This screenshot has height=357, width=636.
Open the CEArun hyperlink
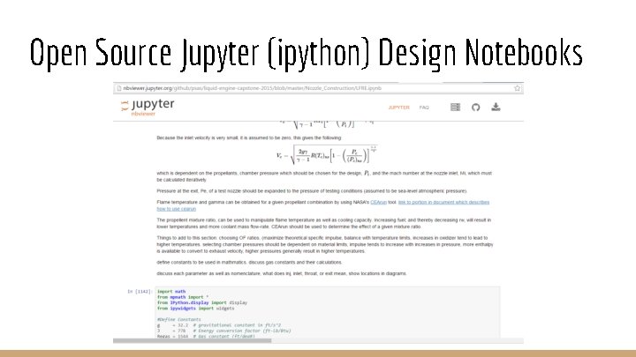click(x=378, y=202)
